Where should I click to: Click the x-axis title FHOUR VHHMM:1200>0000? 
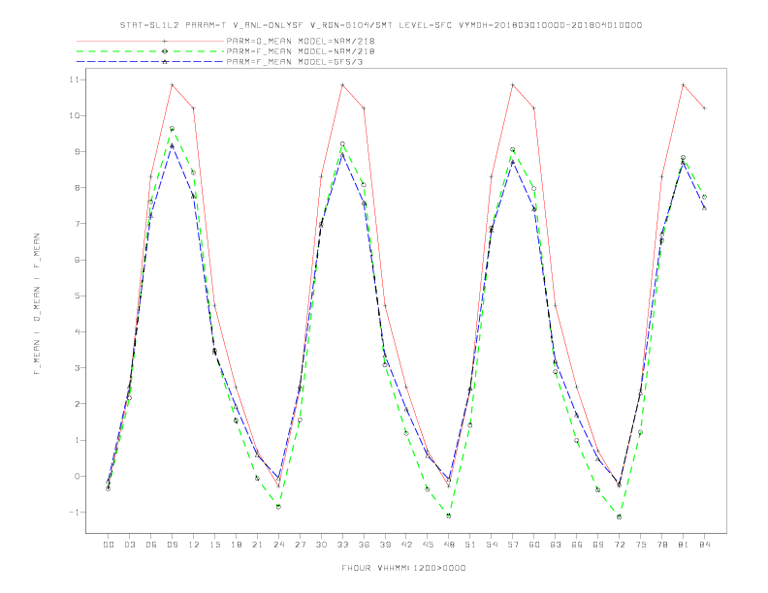tap(403, 568)
